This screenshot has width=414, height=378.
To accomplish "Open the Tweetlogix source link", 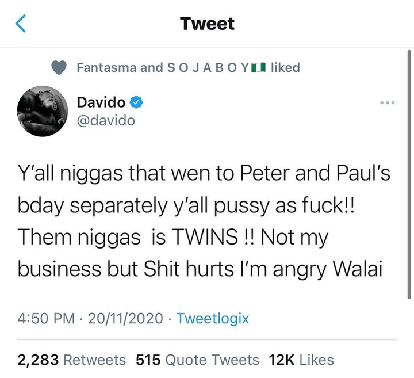I will click(x=213, y=318).
